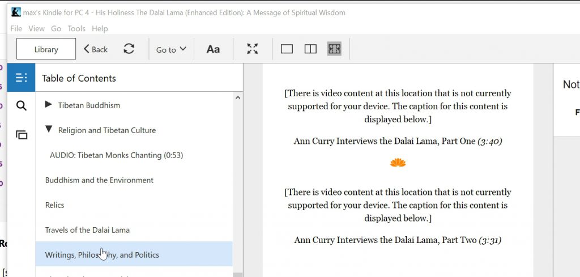Screen dimensions: 580x277
Task: Expand the Tibetan Buddhism section
Action: pyautogui.click(x=49, y=105)
